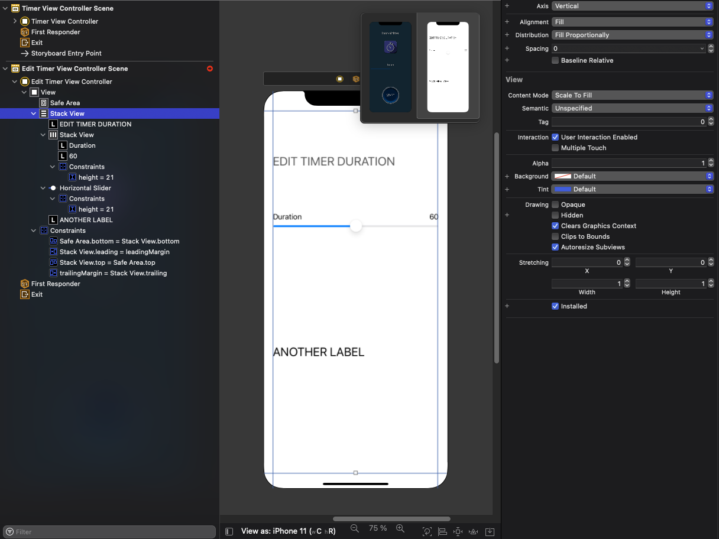Click the slider thumb on the canvas

(355, 226)
